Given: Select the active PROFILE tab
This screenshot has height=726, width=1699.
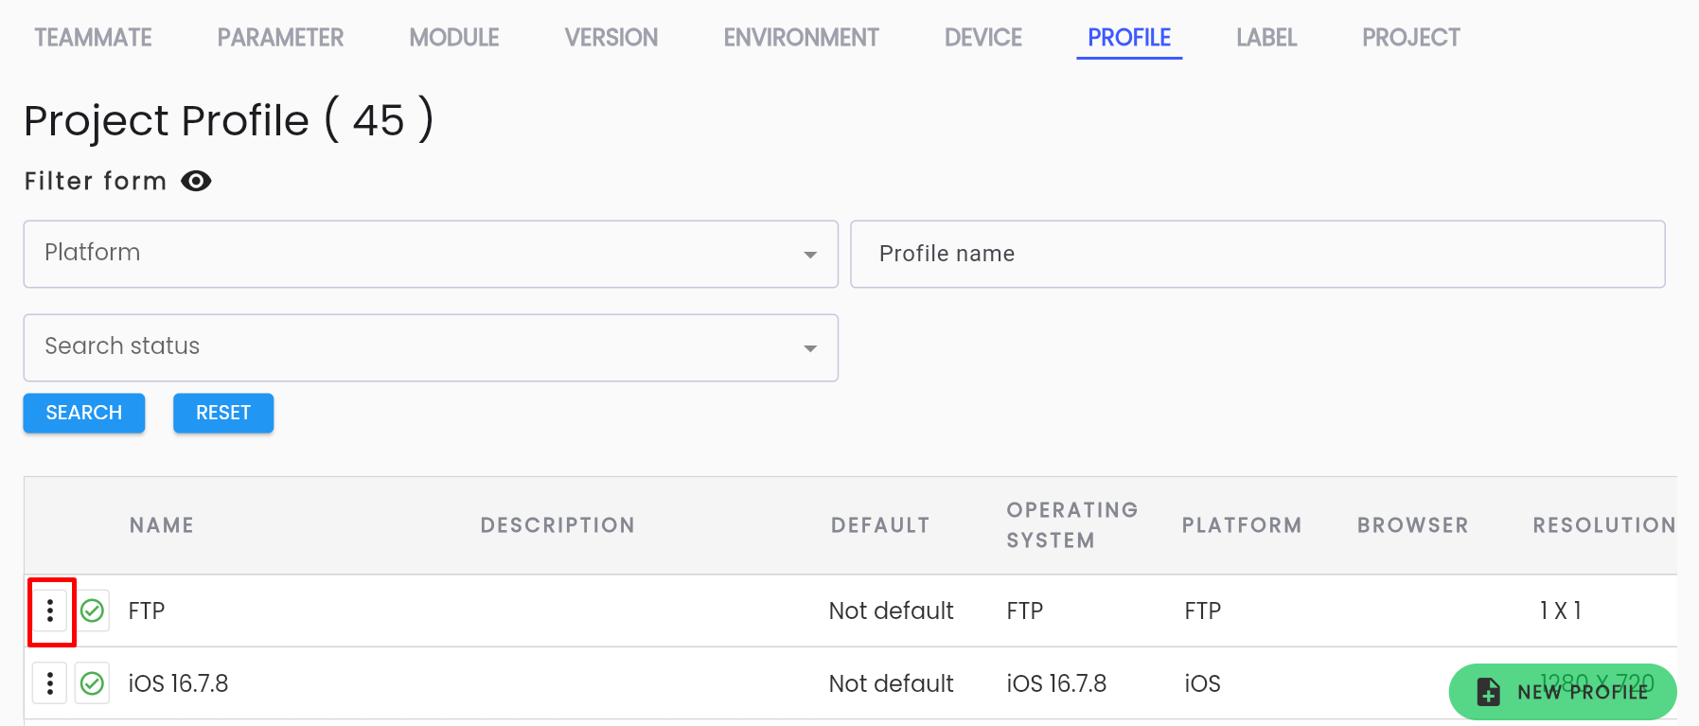Looking at the screenshot, I should (x=1129, y=38).
